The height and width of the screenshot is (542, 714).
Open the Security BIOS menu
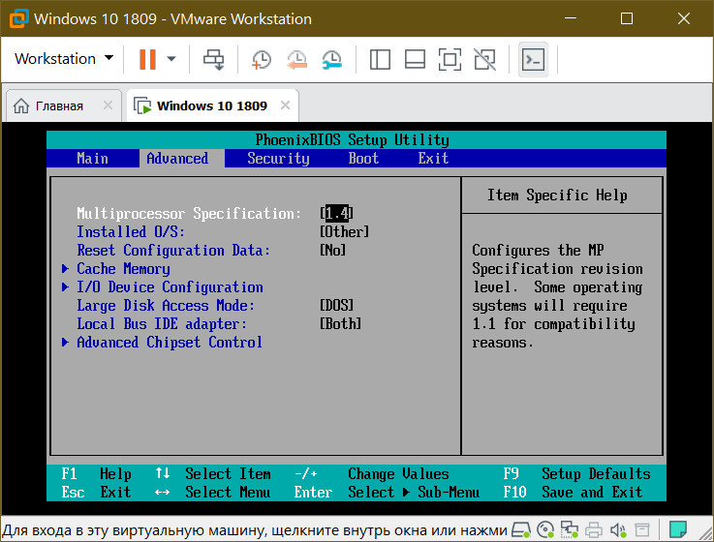(278, 159)
